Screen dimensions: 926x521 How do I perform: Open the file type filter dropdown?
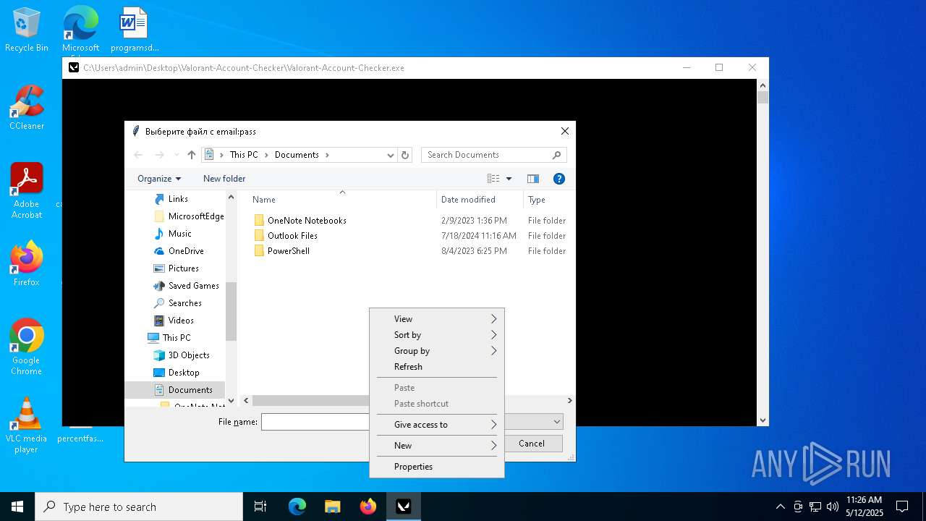pyautogui.click(x=556, y=422)
